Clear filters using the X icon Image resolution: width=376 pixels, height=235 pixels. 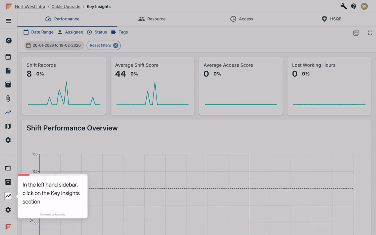coord(116,45)
